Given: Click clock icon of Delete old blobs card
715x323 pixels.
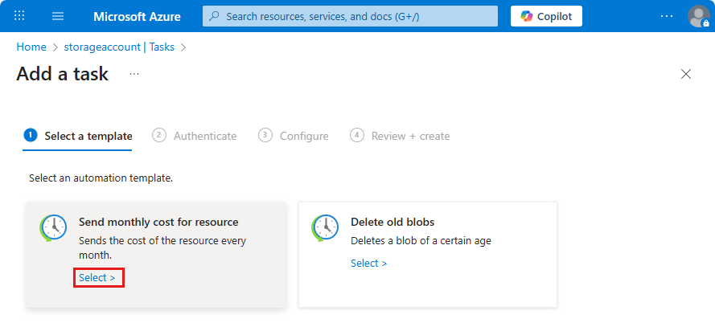Looking at the screenshot, I should click(325, 227).
